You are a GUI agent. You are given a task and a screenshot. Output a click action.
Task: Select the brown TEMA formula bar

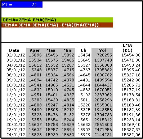click(x=57, y=25)
